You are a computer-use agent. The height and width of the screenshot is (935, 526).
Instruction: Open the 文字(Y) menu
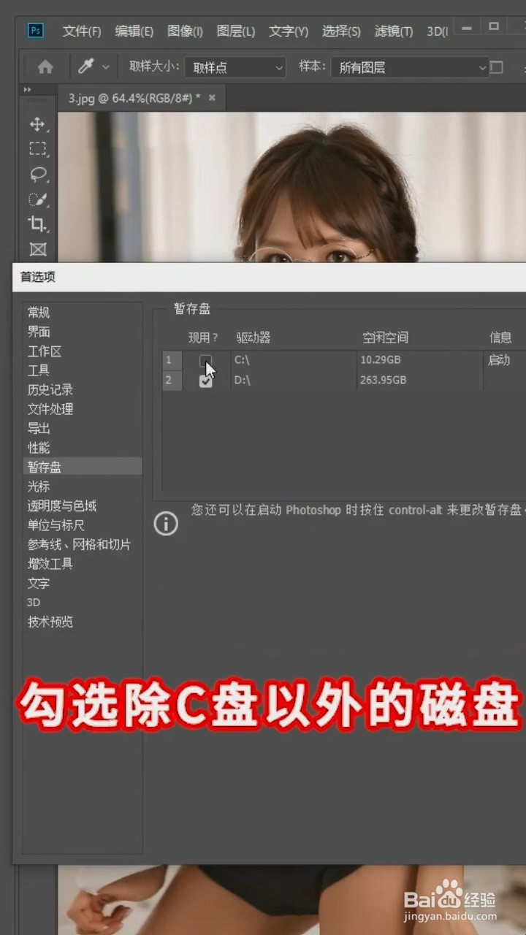(x=289, y=31)
